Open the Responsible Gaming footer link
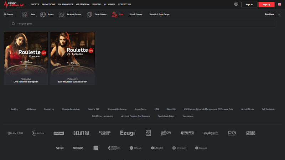 [x=117, y=109]
